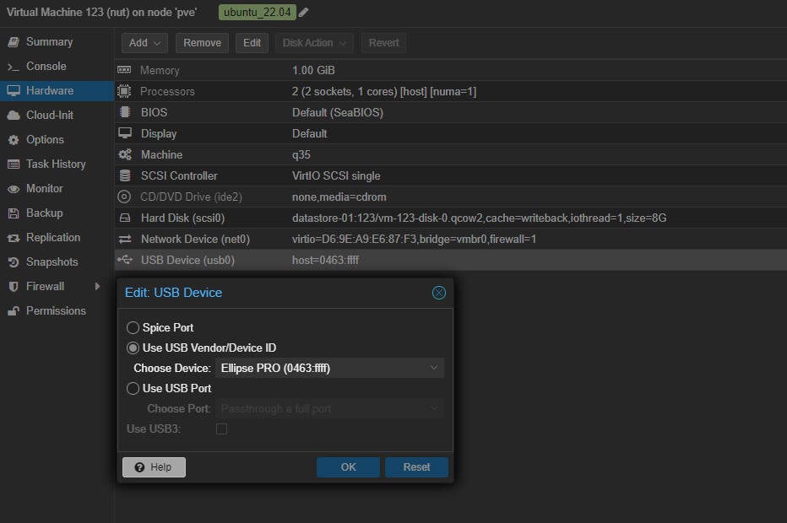Click the pencil icon next to ubuntu_22.04 tag
Screen dimensions: 787x523
point(304,13)
